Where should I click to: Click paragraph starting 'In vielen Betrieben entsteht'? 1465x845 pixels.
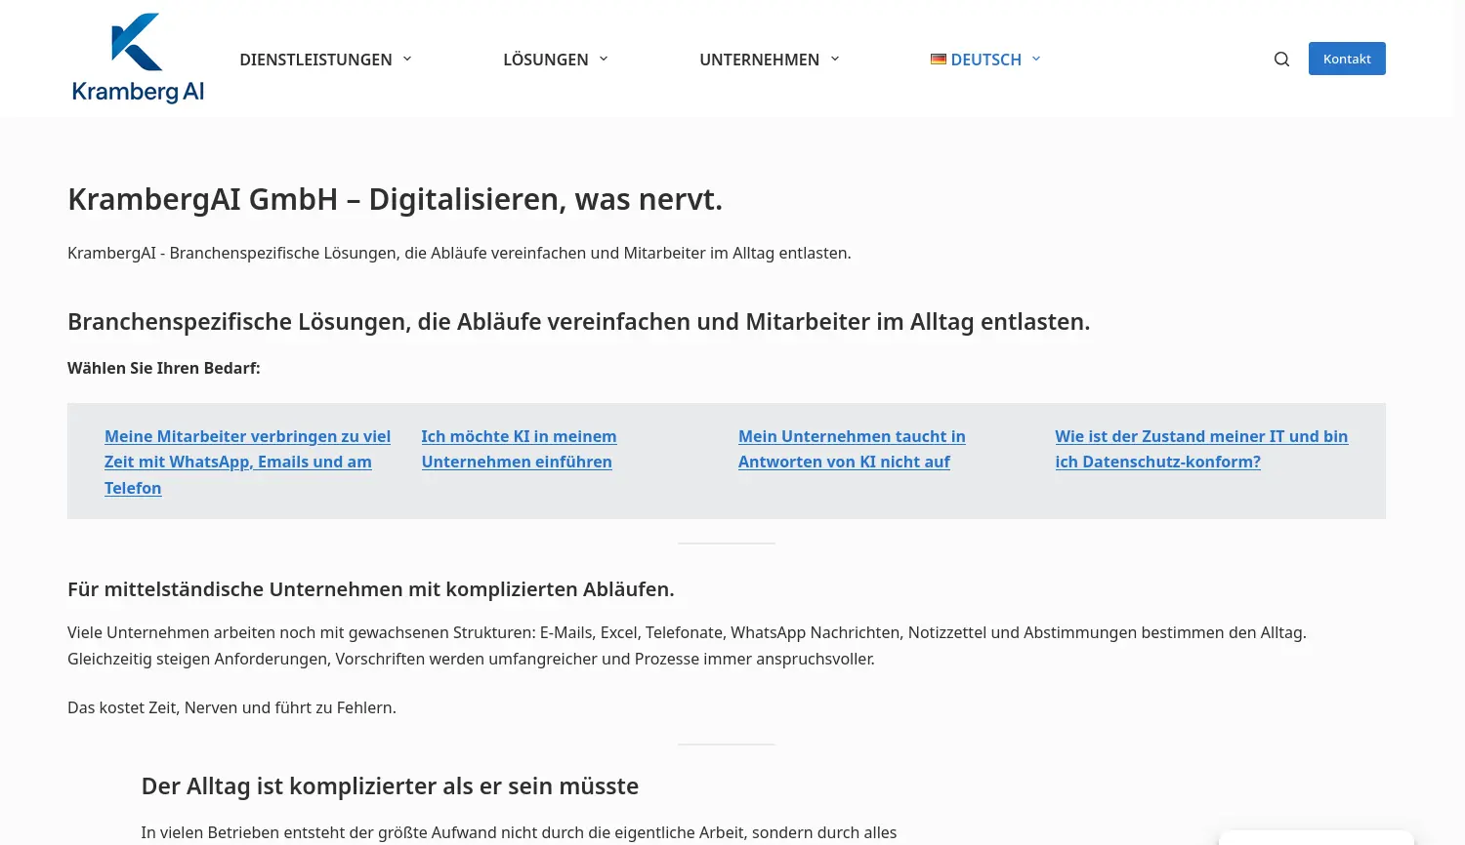point(519,832)
